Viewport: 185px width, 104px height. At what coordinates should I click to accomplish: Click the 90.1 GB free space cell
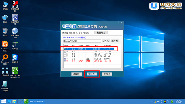pos(107,49)
